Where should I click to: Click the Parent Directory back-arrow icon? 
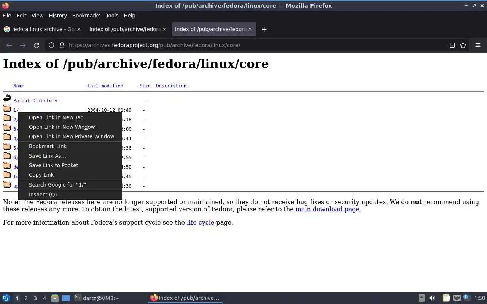click(x=7, y=99)
